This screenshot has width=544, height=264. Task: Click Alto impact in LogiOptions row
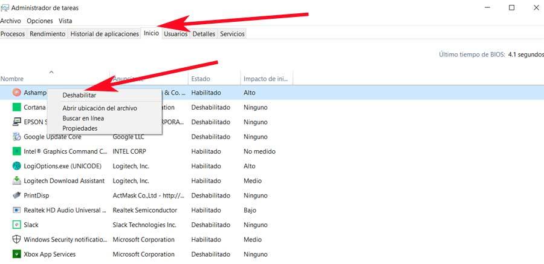250,166
